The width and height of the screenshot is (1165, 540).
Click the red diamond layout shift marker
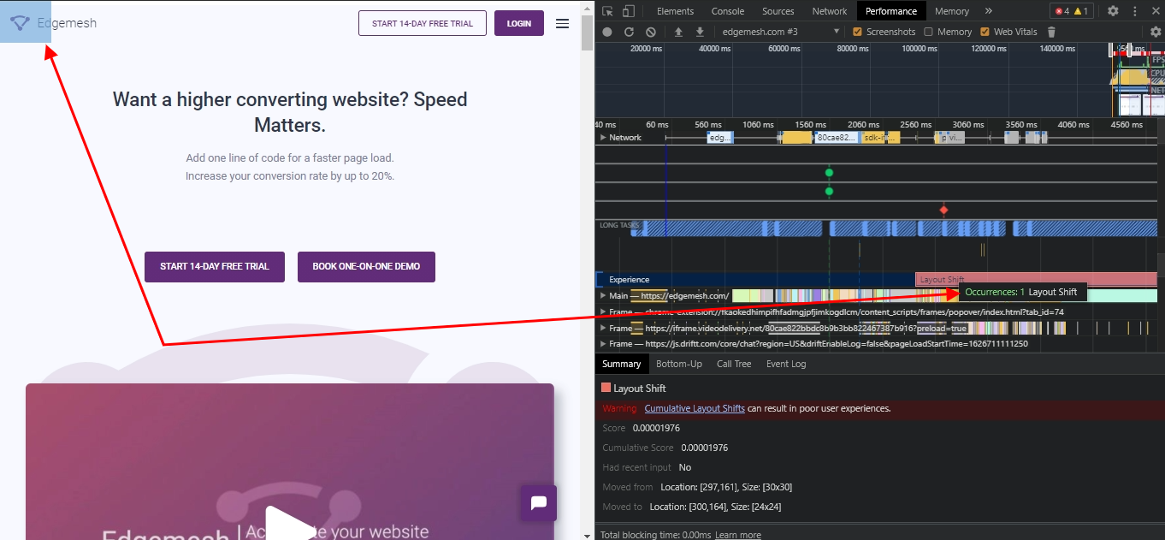pyautogui.click(x=944, y=210)
